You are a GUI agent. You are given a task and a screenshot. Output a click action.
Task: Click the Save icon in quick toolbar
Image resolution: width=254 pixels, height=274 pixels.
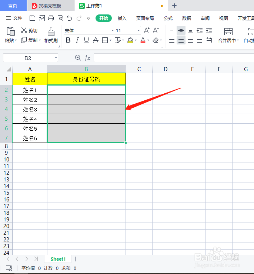32,18
